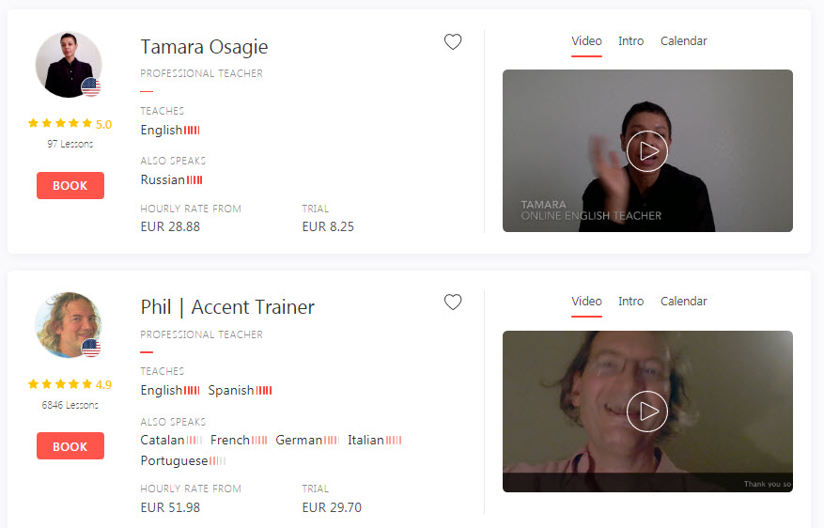Click Phil's German proficiency bars
This screenshot has width=824, height=528.
[332, 441]
